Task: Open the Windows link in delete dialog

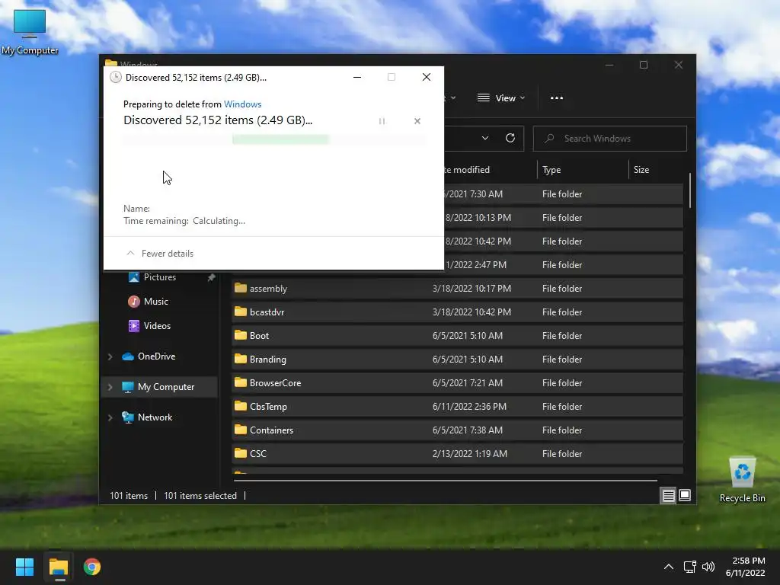Action: click(x=242, y=104)
